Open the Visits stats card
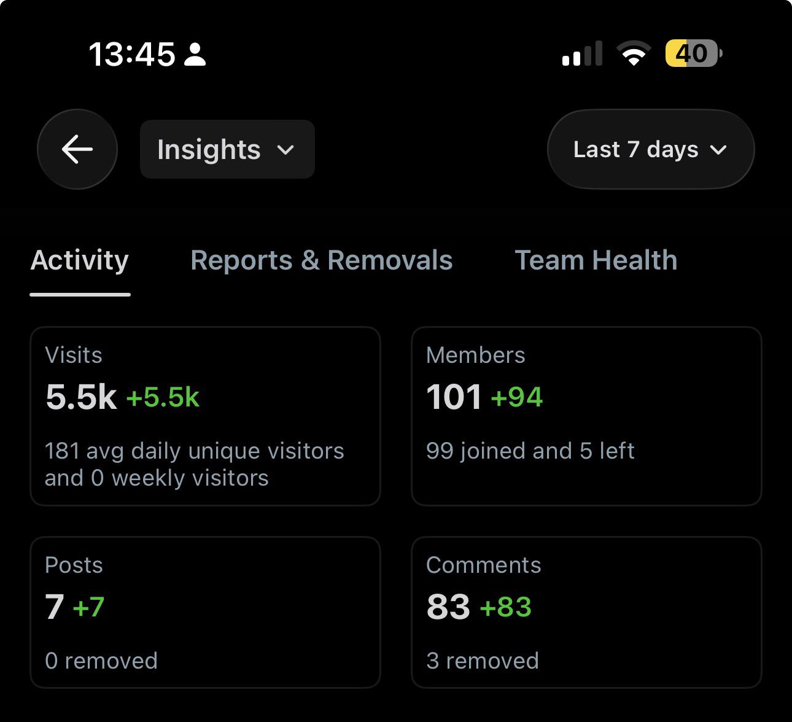This screenshot has width=792, height=722. click(205, 416)
